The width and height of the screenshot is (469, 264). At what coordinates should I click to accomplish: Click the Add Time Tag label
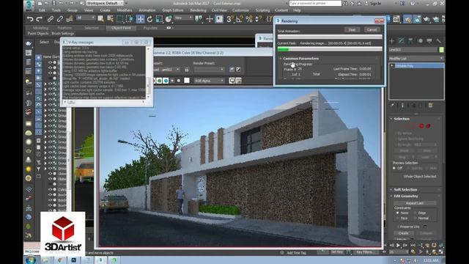(296, 253)
